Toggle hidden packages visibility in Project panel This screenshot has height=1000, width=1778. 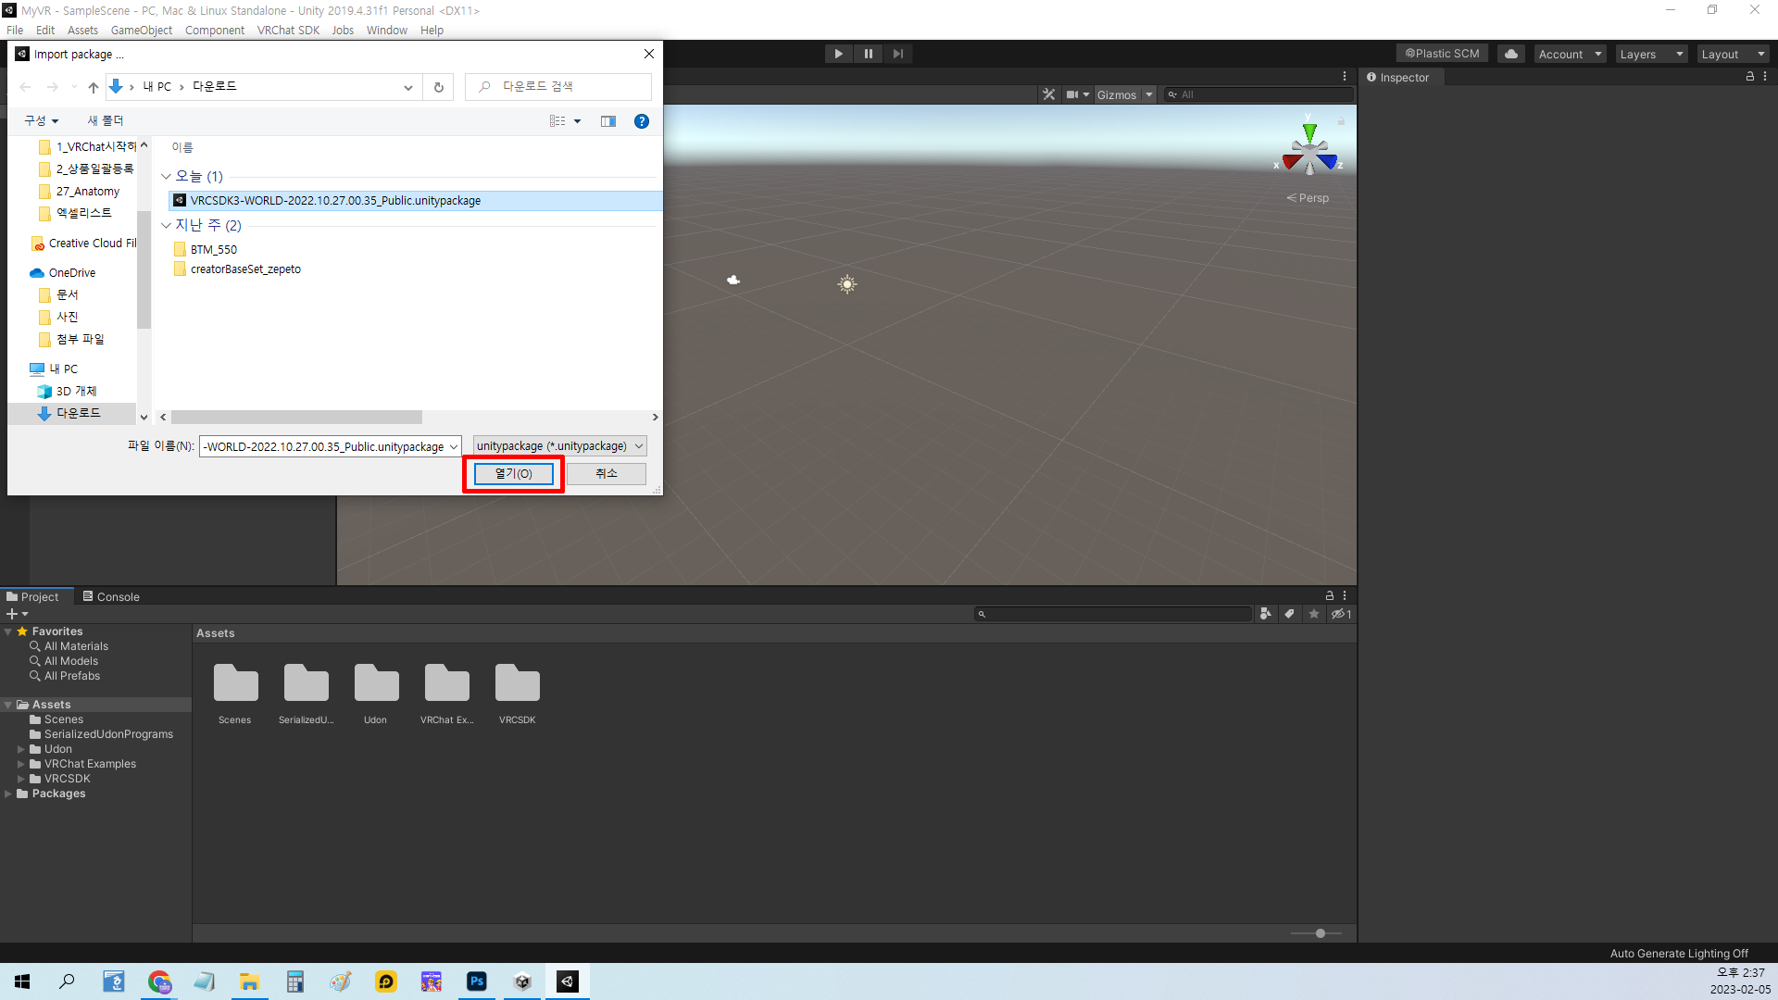pyautogui.click(x=1341, y=614)
